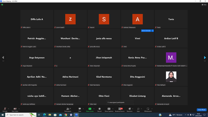
Task: Start recording with the Record icon
Action: pyautogui.click(x=99, y=110)
